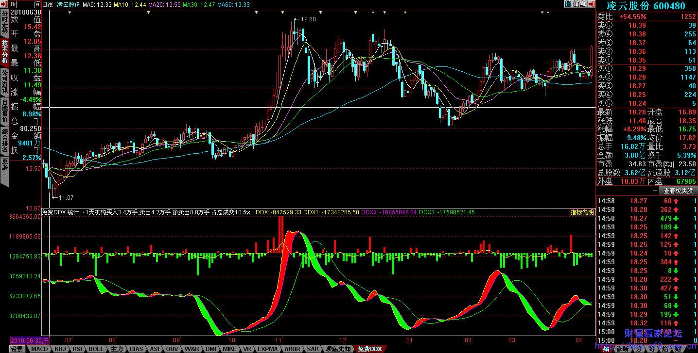
Task: Choose the 顶底先知 indicator tab
Action: click(338, 349)
